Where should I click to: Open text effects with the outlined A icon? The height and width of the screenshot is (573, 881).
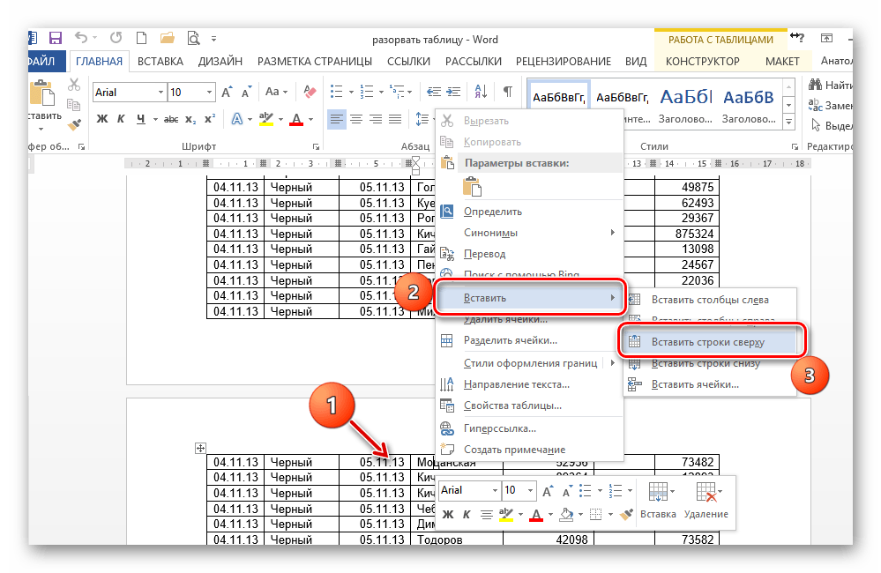coord(237,119)
